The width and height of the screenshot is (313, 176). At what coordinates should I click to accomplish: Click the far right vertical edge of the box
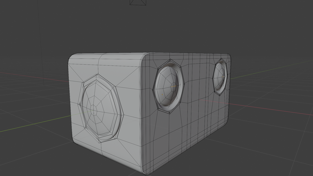[x=231, y=90]
